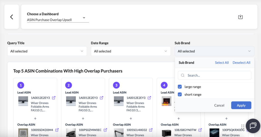Open external link for card 2 lead ASIN

pyautogui.click(x=101, y=98)
